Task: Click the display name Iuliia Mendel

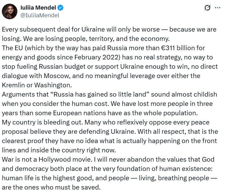Action: (x=38, y=8)
